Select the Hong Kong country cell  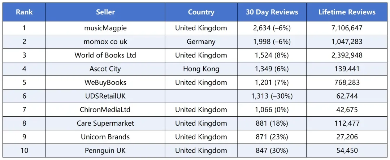201,69
